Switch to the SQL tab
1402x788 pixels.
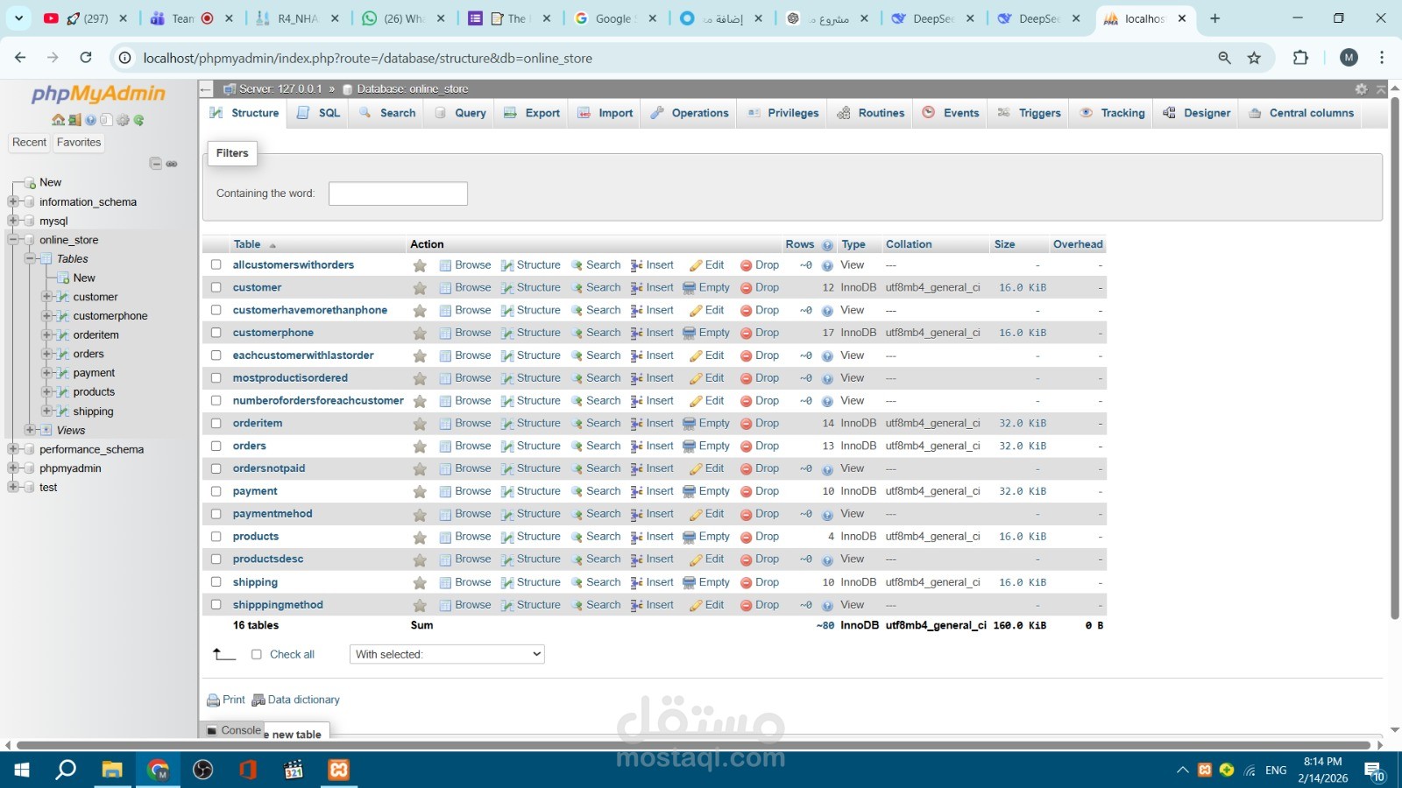318,113
